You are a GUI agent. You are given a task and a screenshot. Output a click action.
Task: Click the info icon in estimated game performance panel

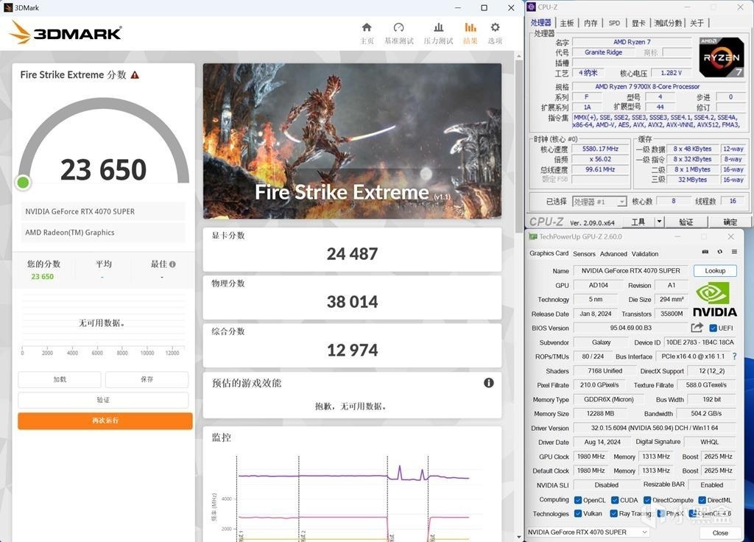(x=489, y=383)
